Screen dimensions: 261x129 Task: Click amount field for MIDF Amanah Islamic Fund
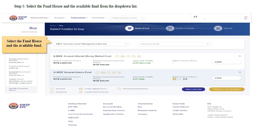[226, 78]
